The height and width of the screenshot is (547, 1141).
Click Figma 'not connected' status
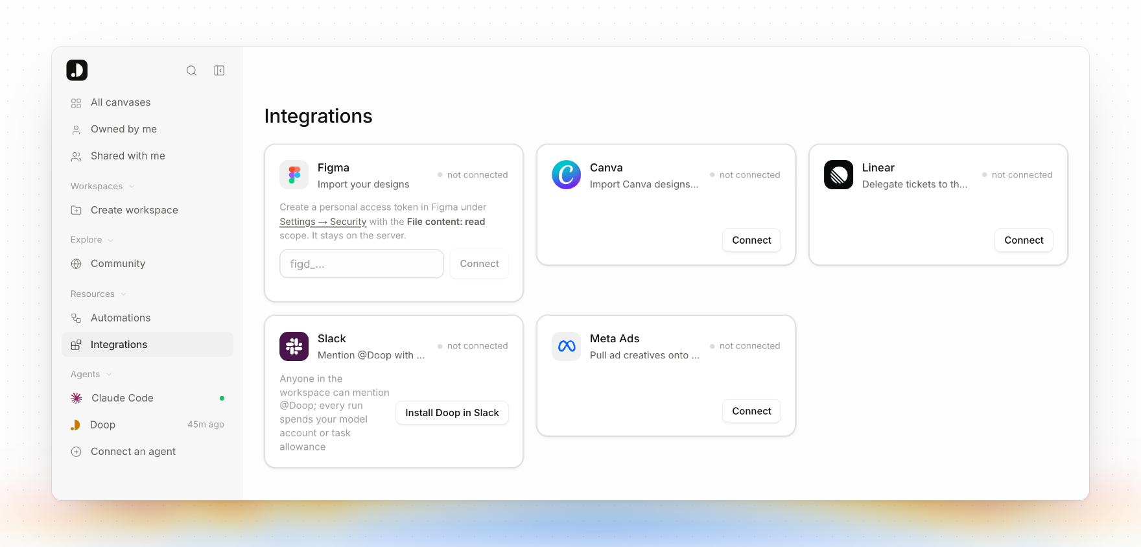coord(473,175)
